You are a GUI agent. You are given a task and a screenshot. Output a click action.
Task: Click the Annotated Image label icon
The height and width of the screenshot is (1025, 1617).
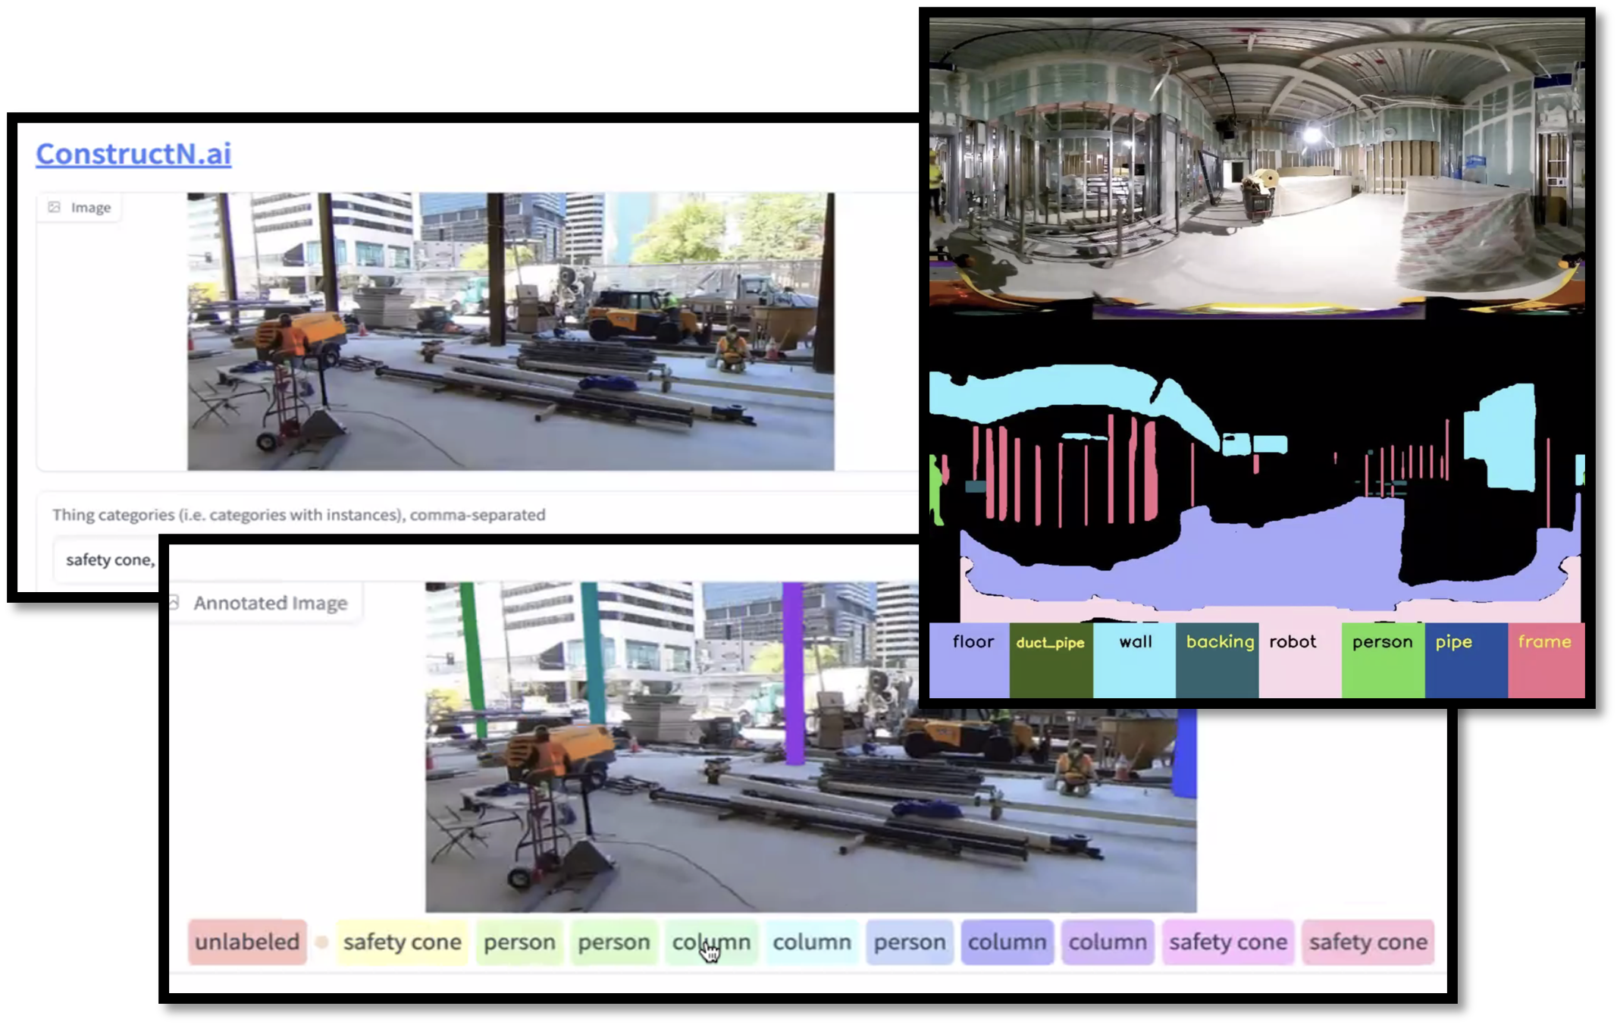tap(174, 603)
